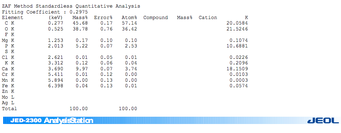
Task: Click the ZAF Method title line
Action: [71, 6]
